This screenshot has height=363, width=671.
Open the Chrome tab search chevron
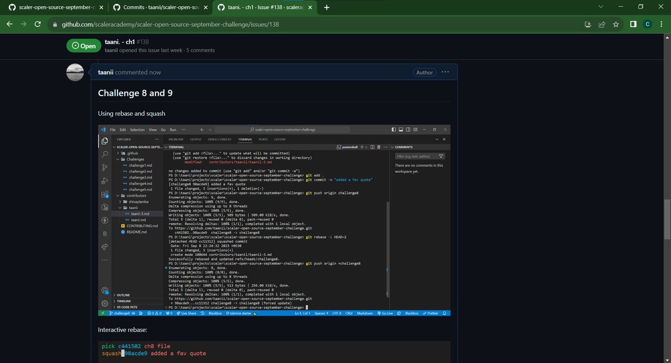[601, 7]
